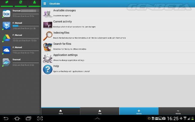The image size is (195, 122).
Task: Open the CloudCube hamburger menu
Action: tap(45, 4)
